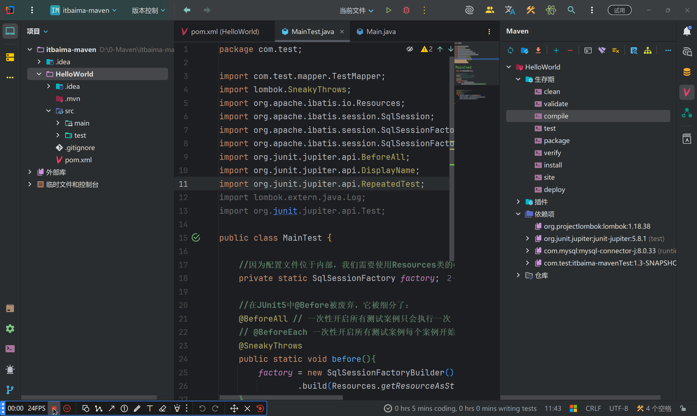Open the Notifications bell icon
The image size is (697, 416).
687,31
